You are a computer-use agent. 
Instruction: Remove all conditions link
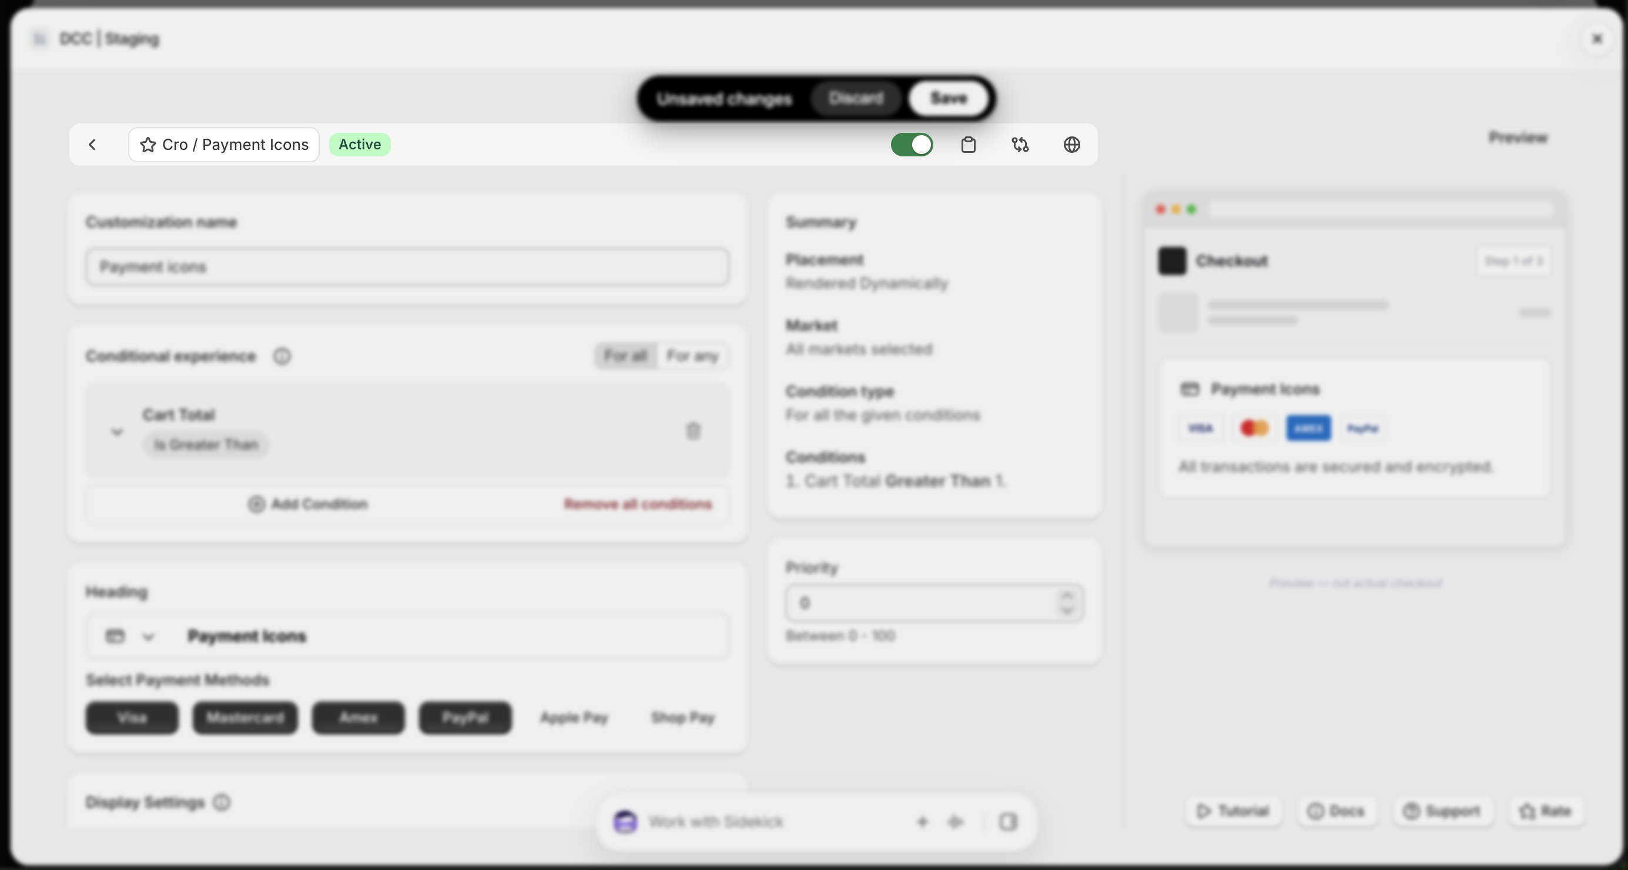point(638,504)
